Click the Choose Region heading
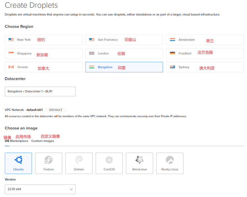Screen dimensions: 247x197 point(19,26)
